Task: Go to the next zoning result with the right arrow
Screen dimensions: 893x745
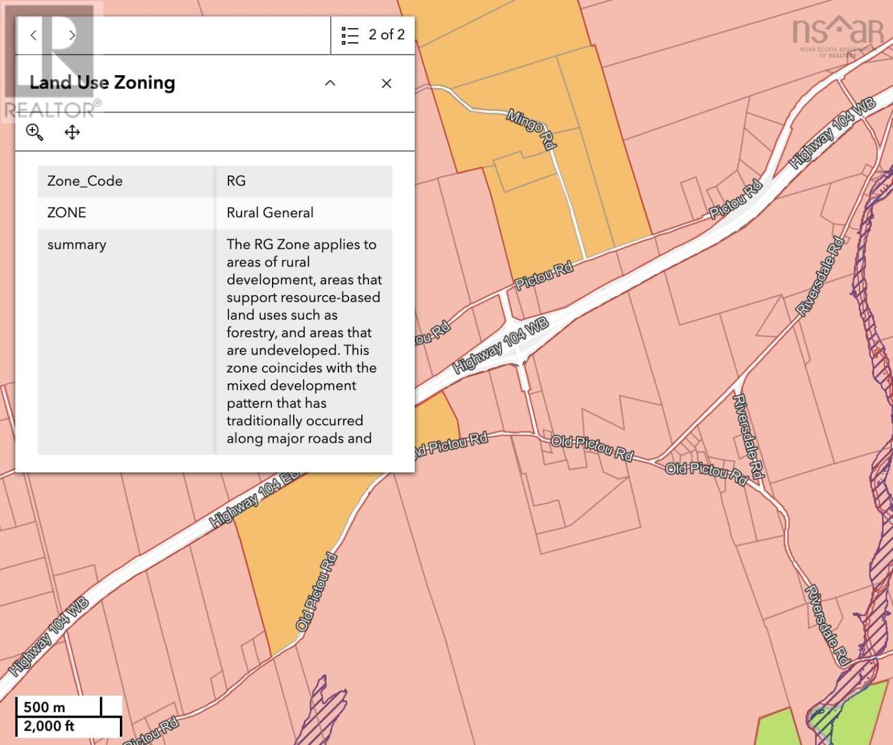Action: (x=72, y=35)
